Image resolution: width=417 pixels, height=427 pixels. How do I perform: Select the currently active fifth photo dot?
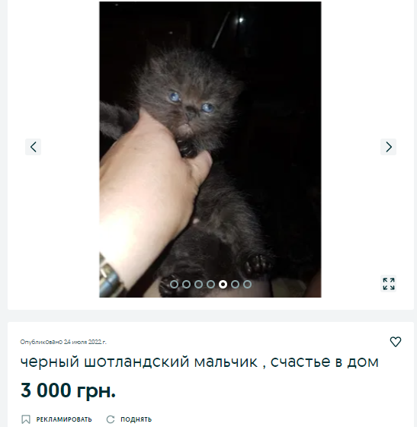223,285
